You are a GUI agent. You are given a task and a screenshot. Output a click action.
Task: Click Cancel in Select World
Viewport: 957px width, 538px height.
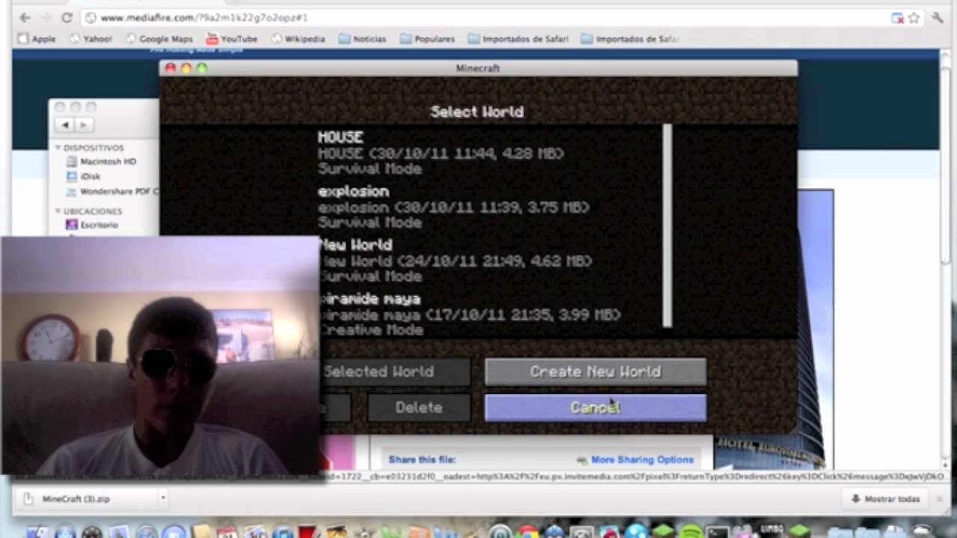595,407
